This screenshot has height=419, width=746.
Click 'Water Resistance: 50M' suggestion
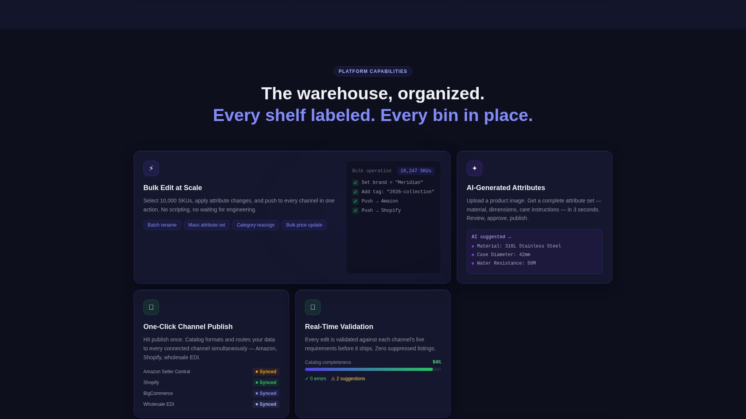[x=506, y=263]
